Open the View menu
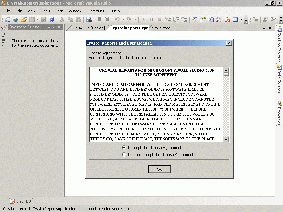Viewport: 283px width, 212px height. pyautogui.click(x=31, y=11)
